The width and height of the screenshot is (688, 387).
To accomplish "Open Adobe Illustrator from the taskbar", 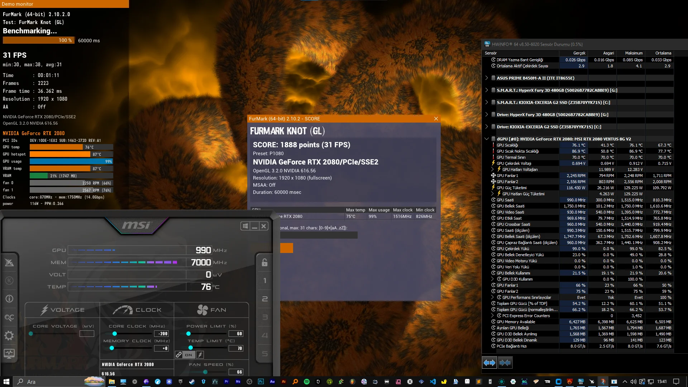I will (x=284, y=382).
